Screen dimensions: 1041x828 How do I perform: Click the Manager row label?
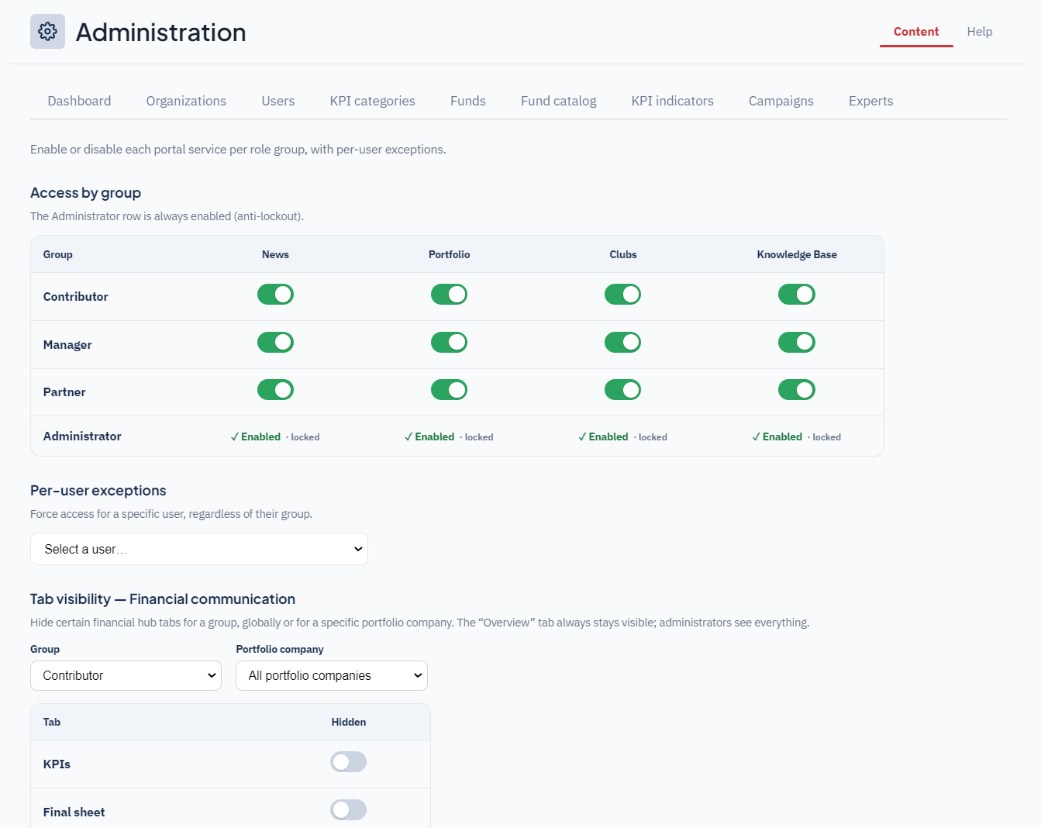pyautogui.click(x=67, y=345)
